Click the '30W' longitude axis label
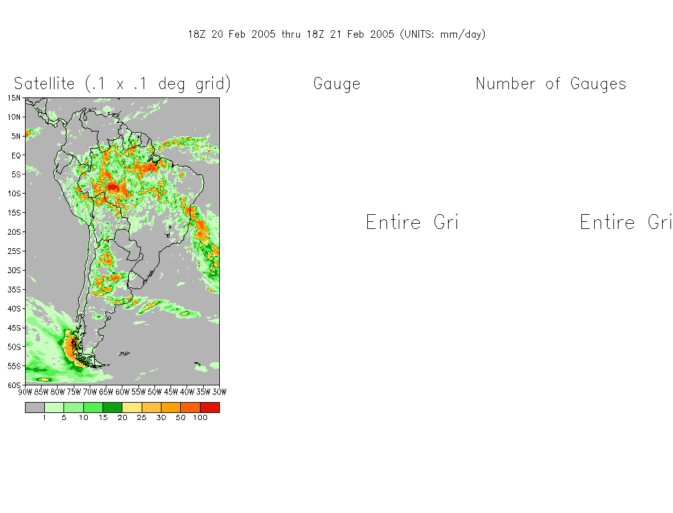Viewport: 673px width, 513px height. 219,392
